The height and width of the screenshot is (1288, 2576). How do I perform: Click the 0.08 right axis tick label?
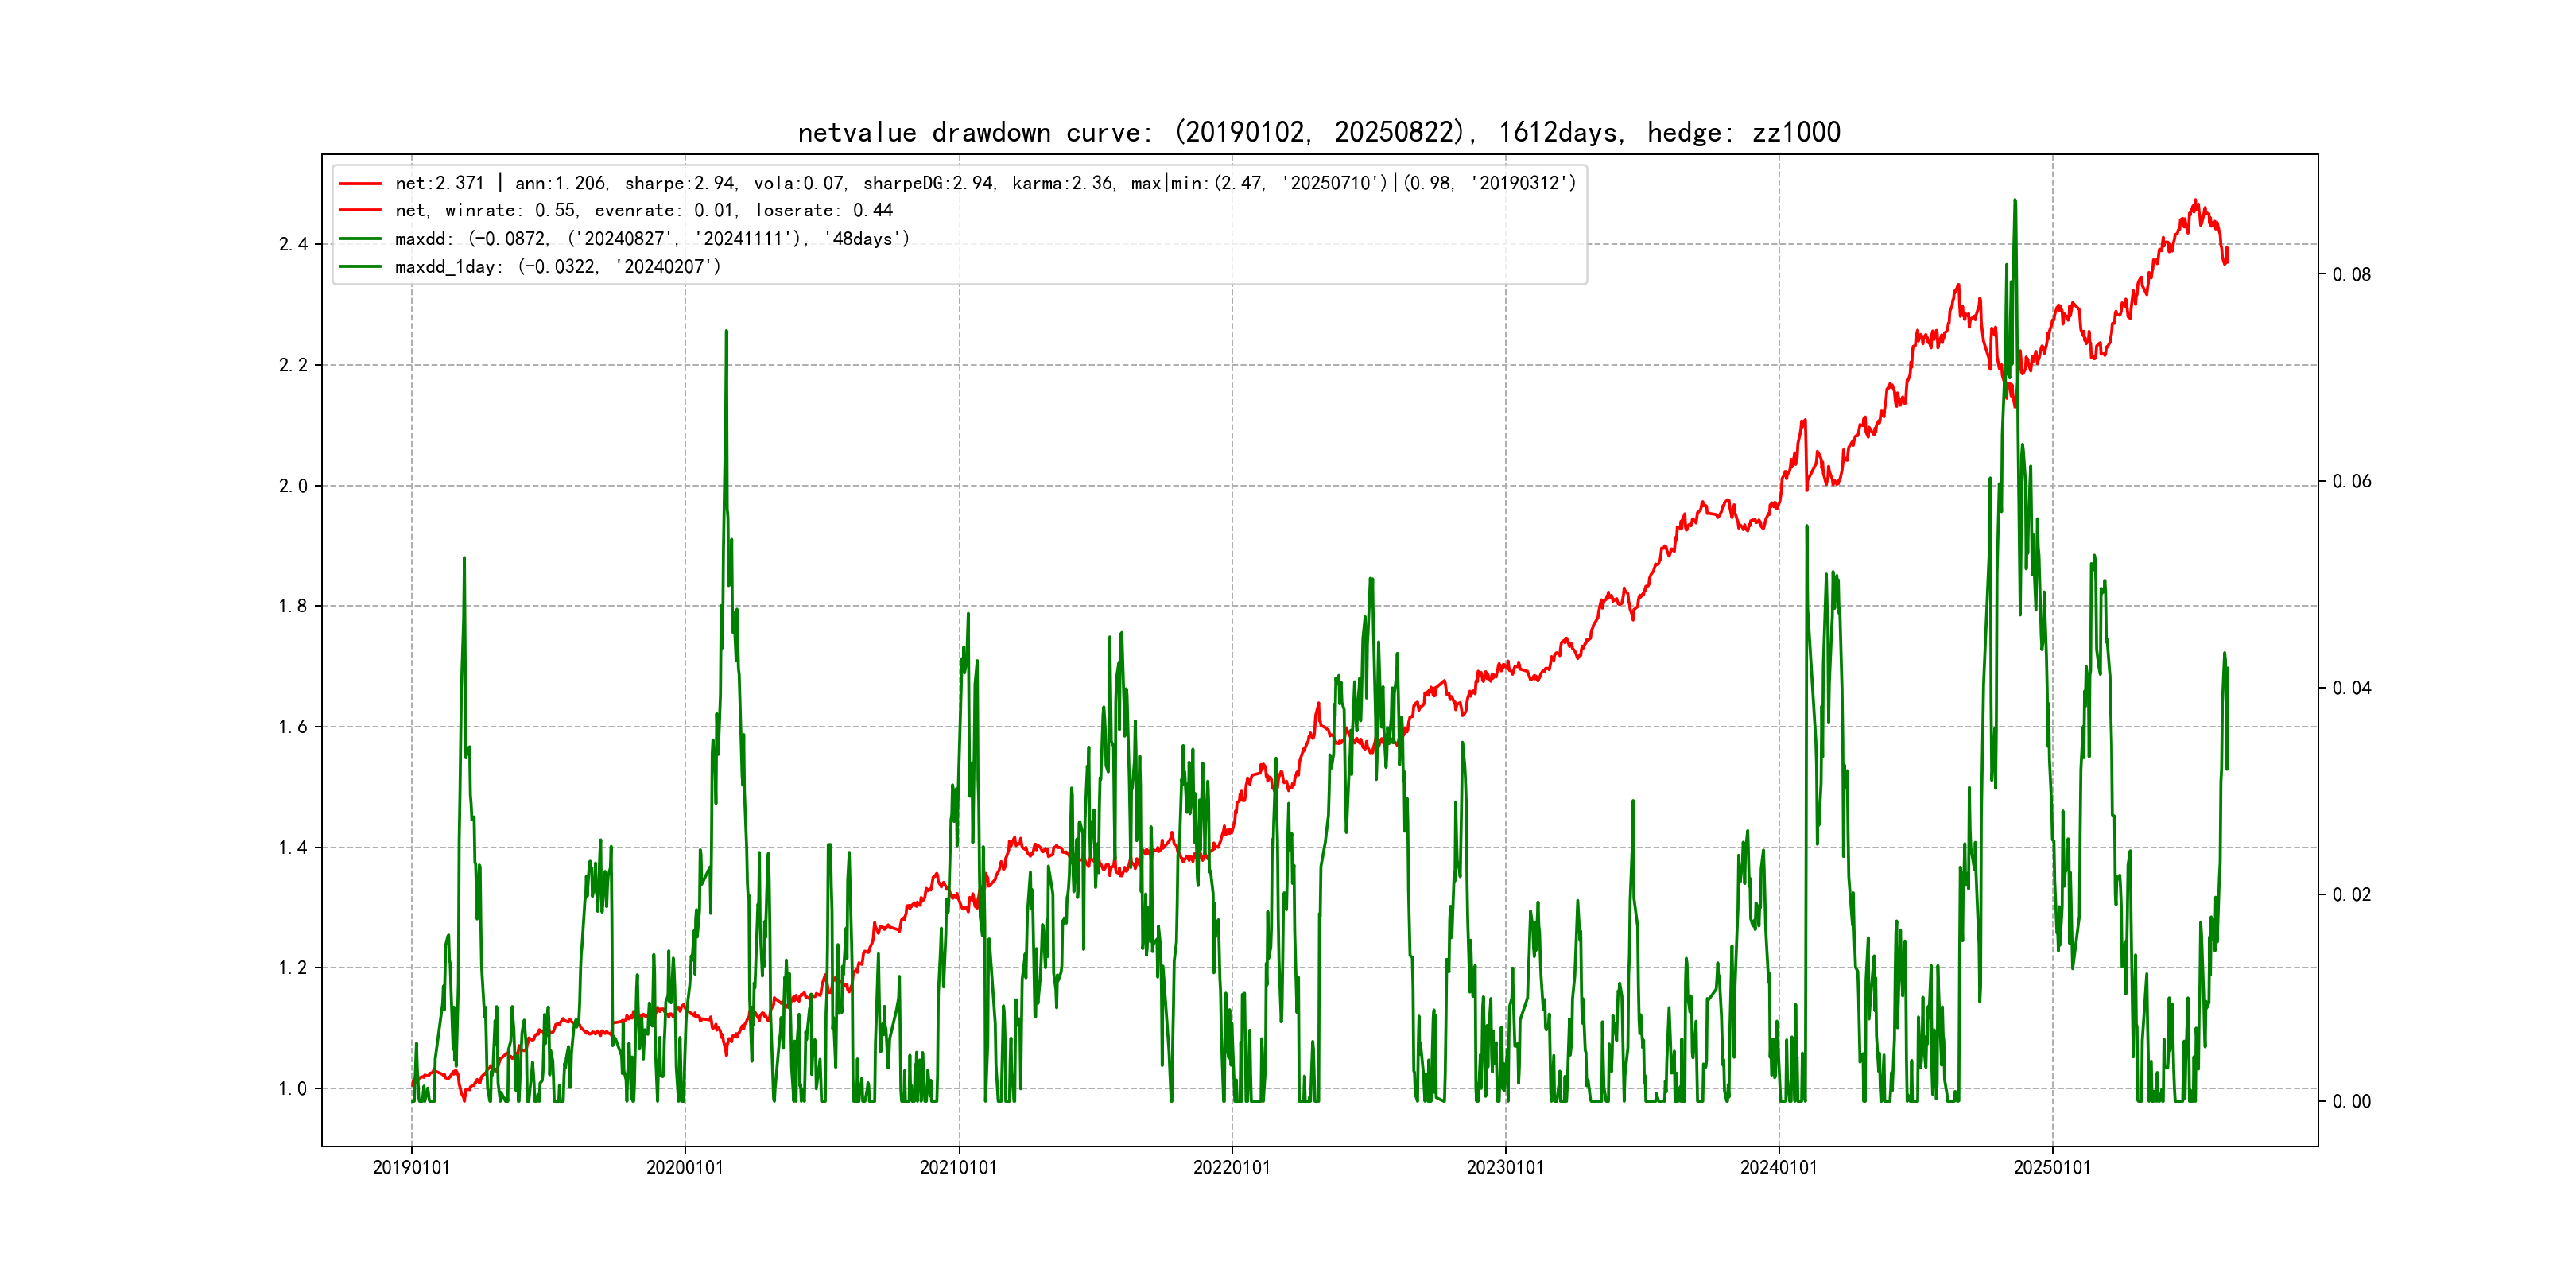2351,275
